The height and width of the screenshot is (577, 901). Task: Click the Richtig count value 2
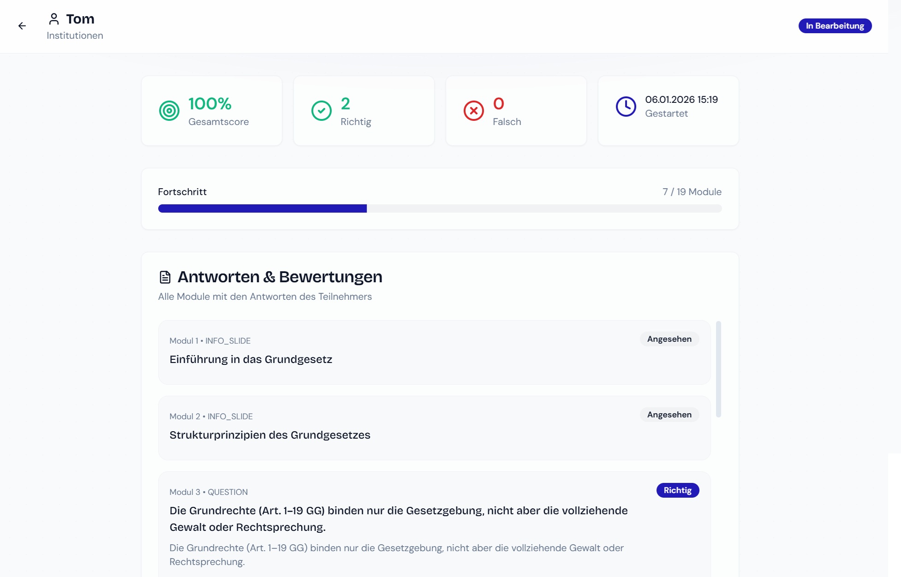point(345,104)
